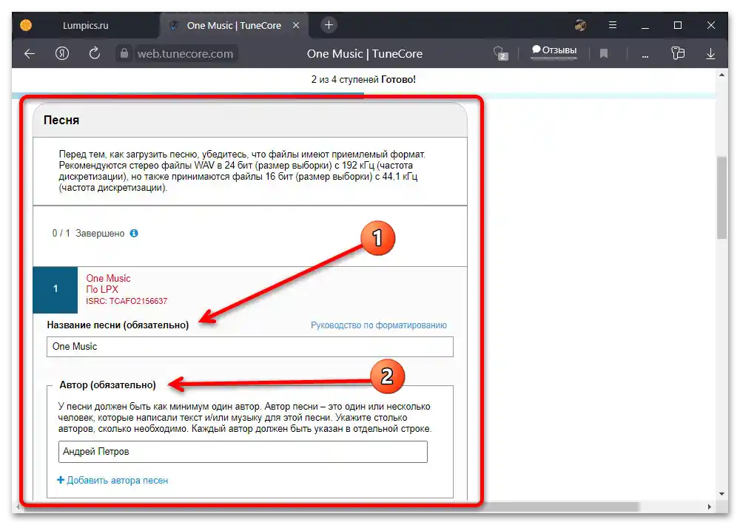Open the downloads arrow icon
The height and width of the screenshot is (525, 740).
tap(710, 54)
